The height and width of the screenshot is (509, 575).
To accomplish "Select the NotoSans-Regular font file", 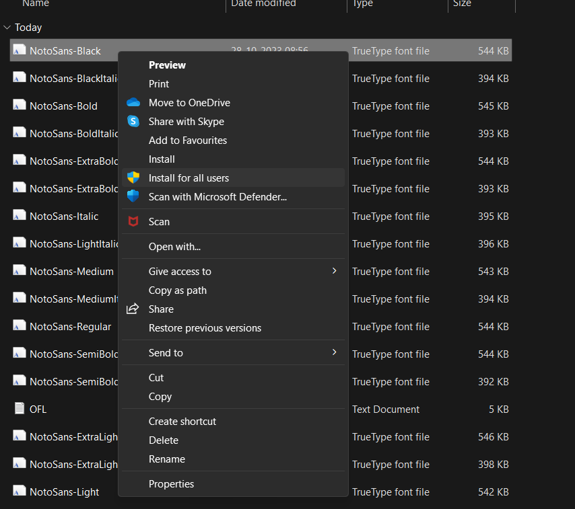I will (x=70, y=327).
